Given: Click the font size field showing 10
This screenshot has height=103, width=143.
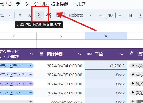Looking at the screenshot, I should coord(111,15).
